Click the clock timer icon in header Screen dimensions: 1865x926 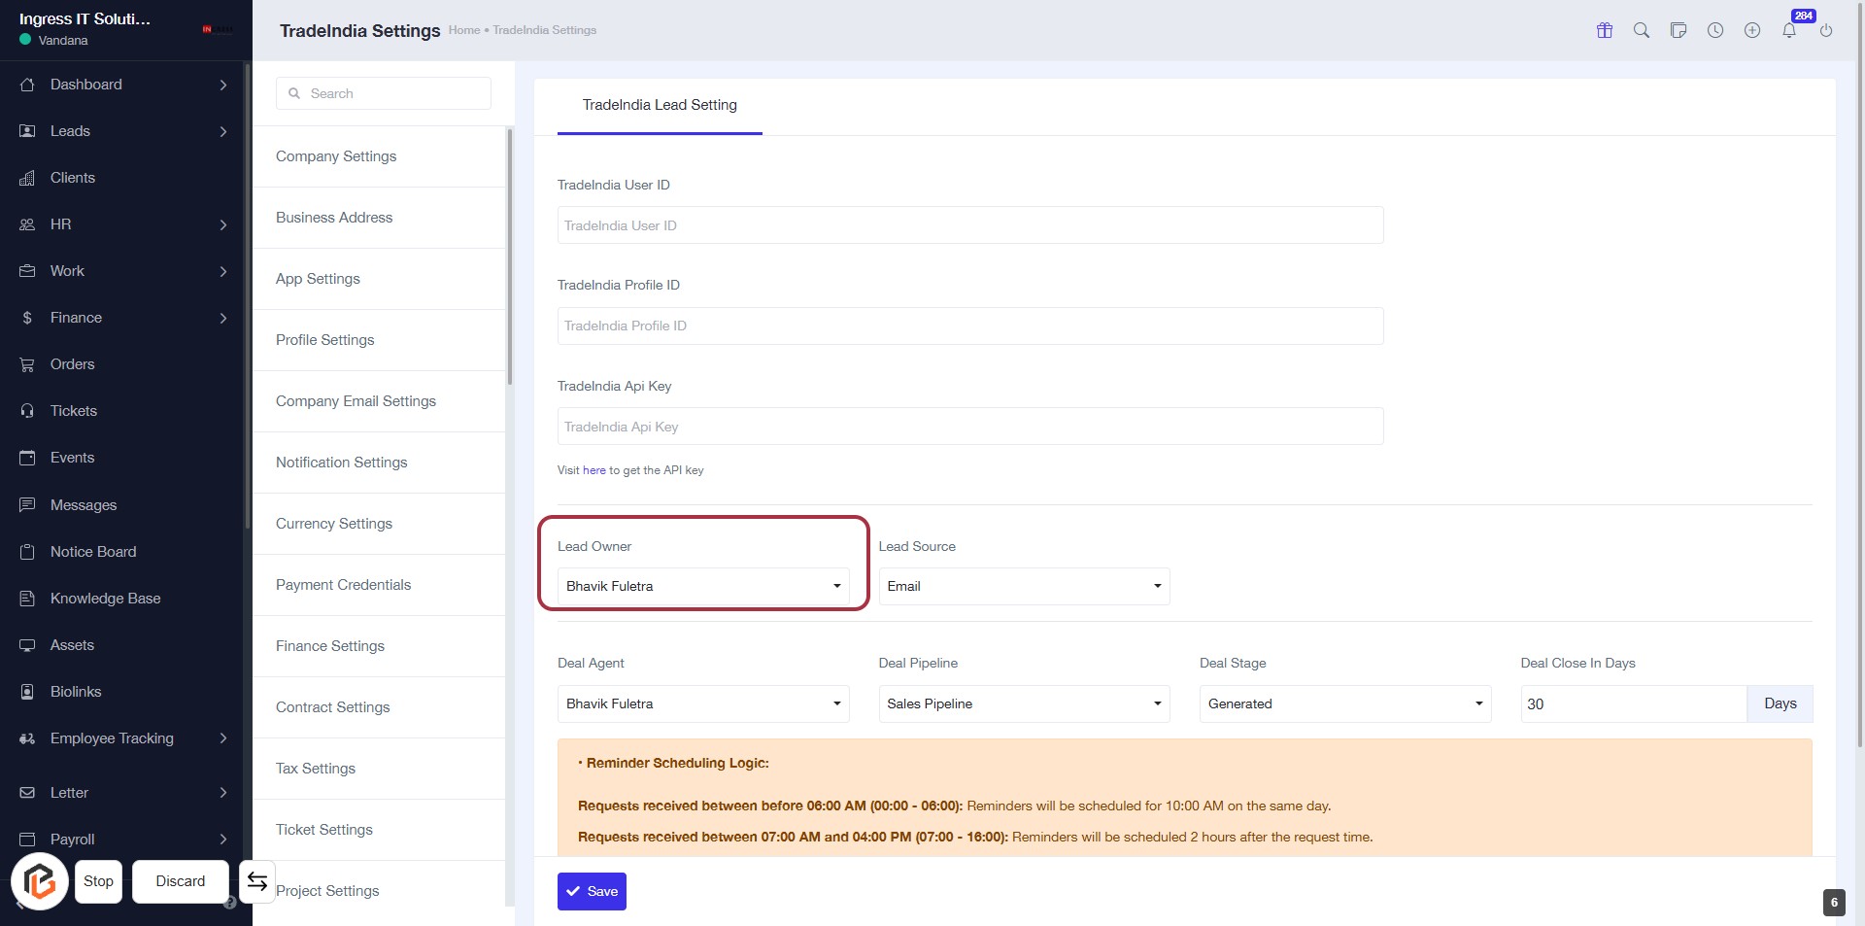click(x=1714, y=30)
